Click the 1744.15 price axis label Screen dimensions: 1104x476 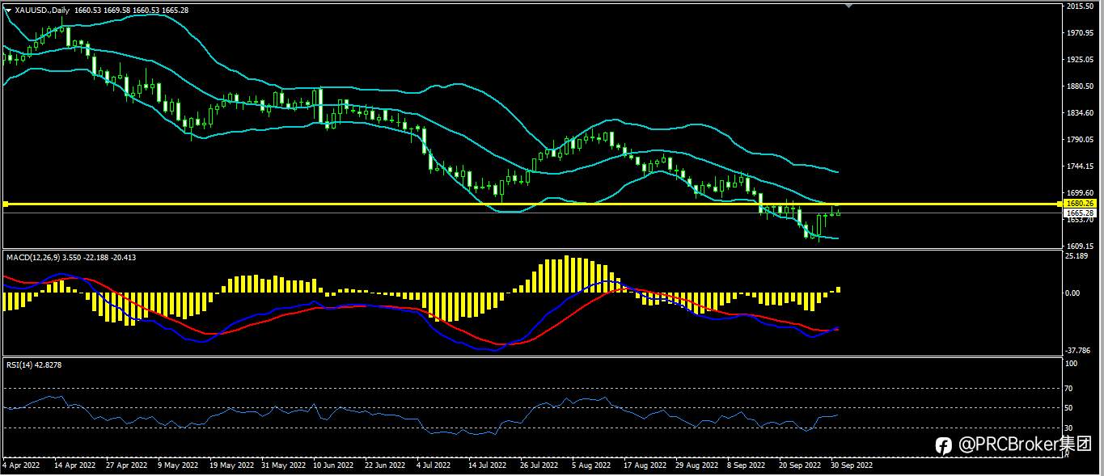click(1081, 166)
